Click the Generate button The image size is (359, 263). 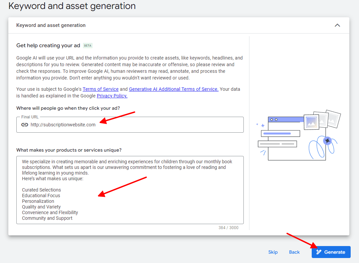[331, 252]
